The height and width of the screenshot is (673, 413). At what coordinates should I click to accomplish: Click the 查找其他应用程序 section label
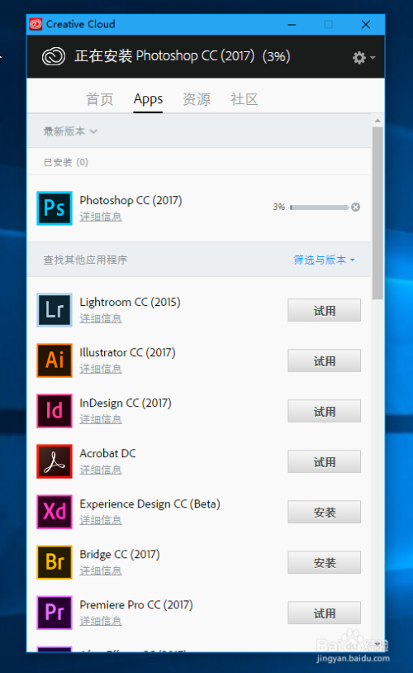[85, 260]
